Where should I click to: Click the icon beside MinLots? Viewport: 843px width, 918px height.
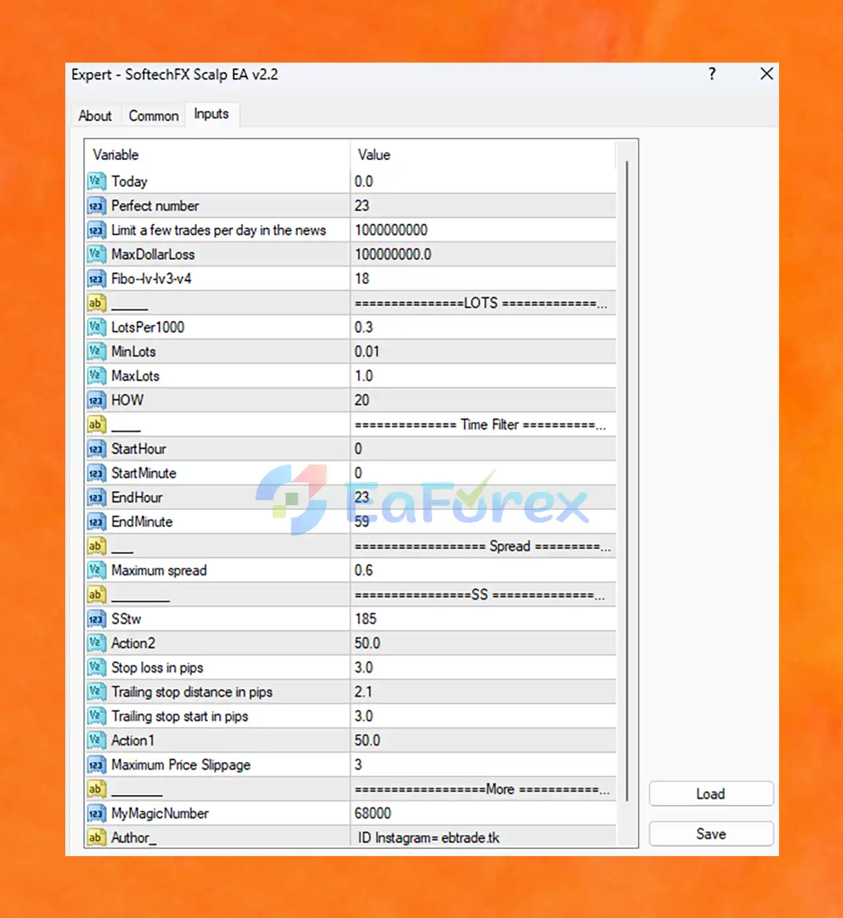pyautogui.click(x=96, y=352)
